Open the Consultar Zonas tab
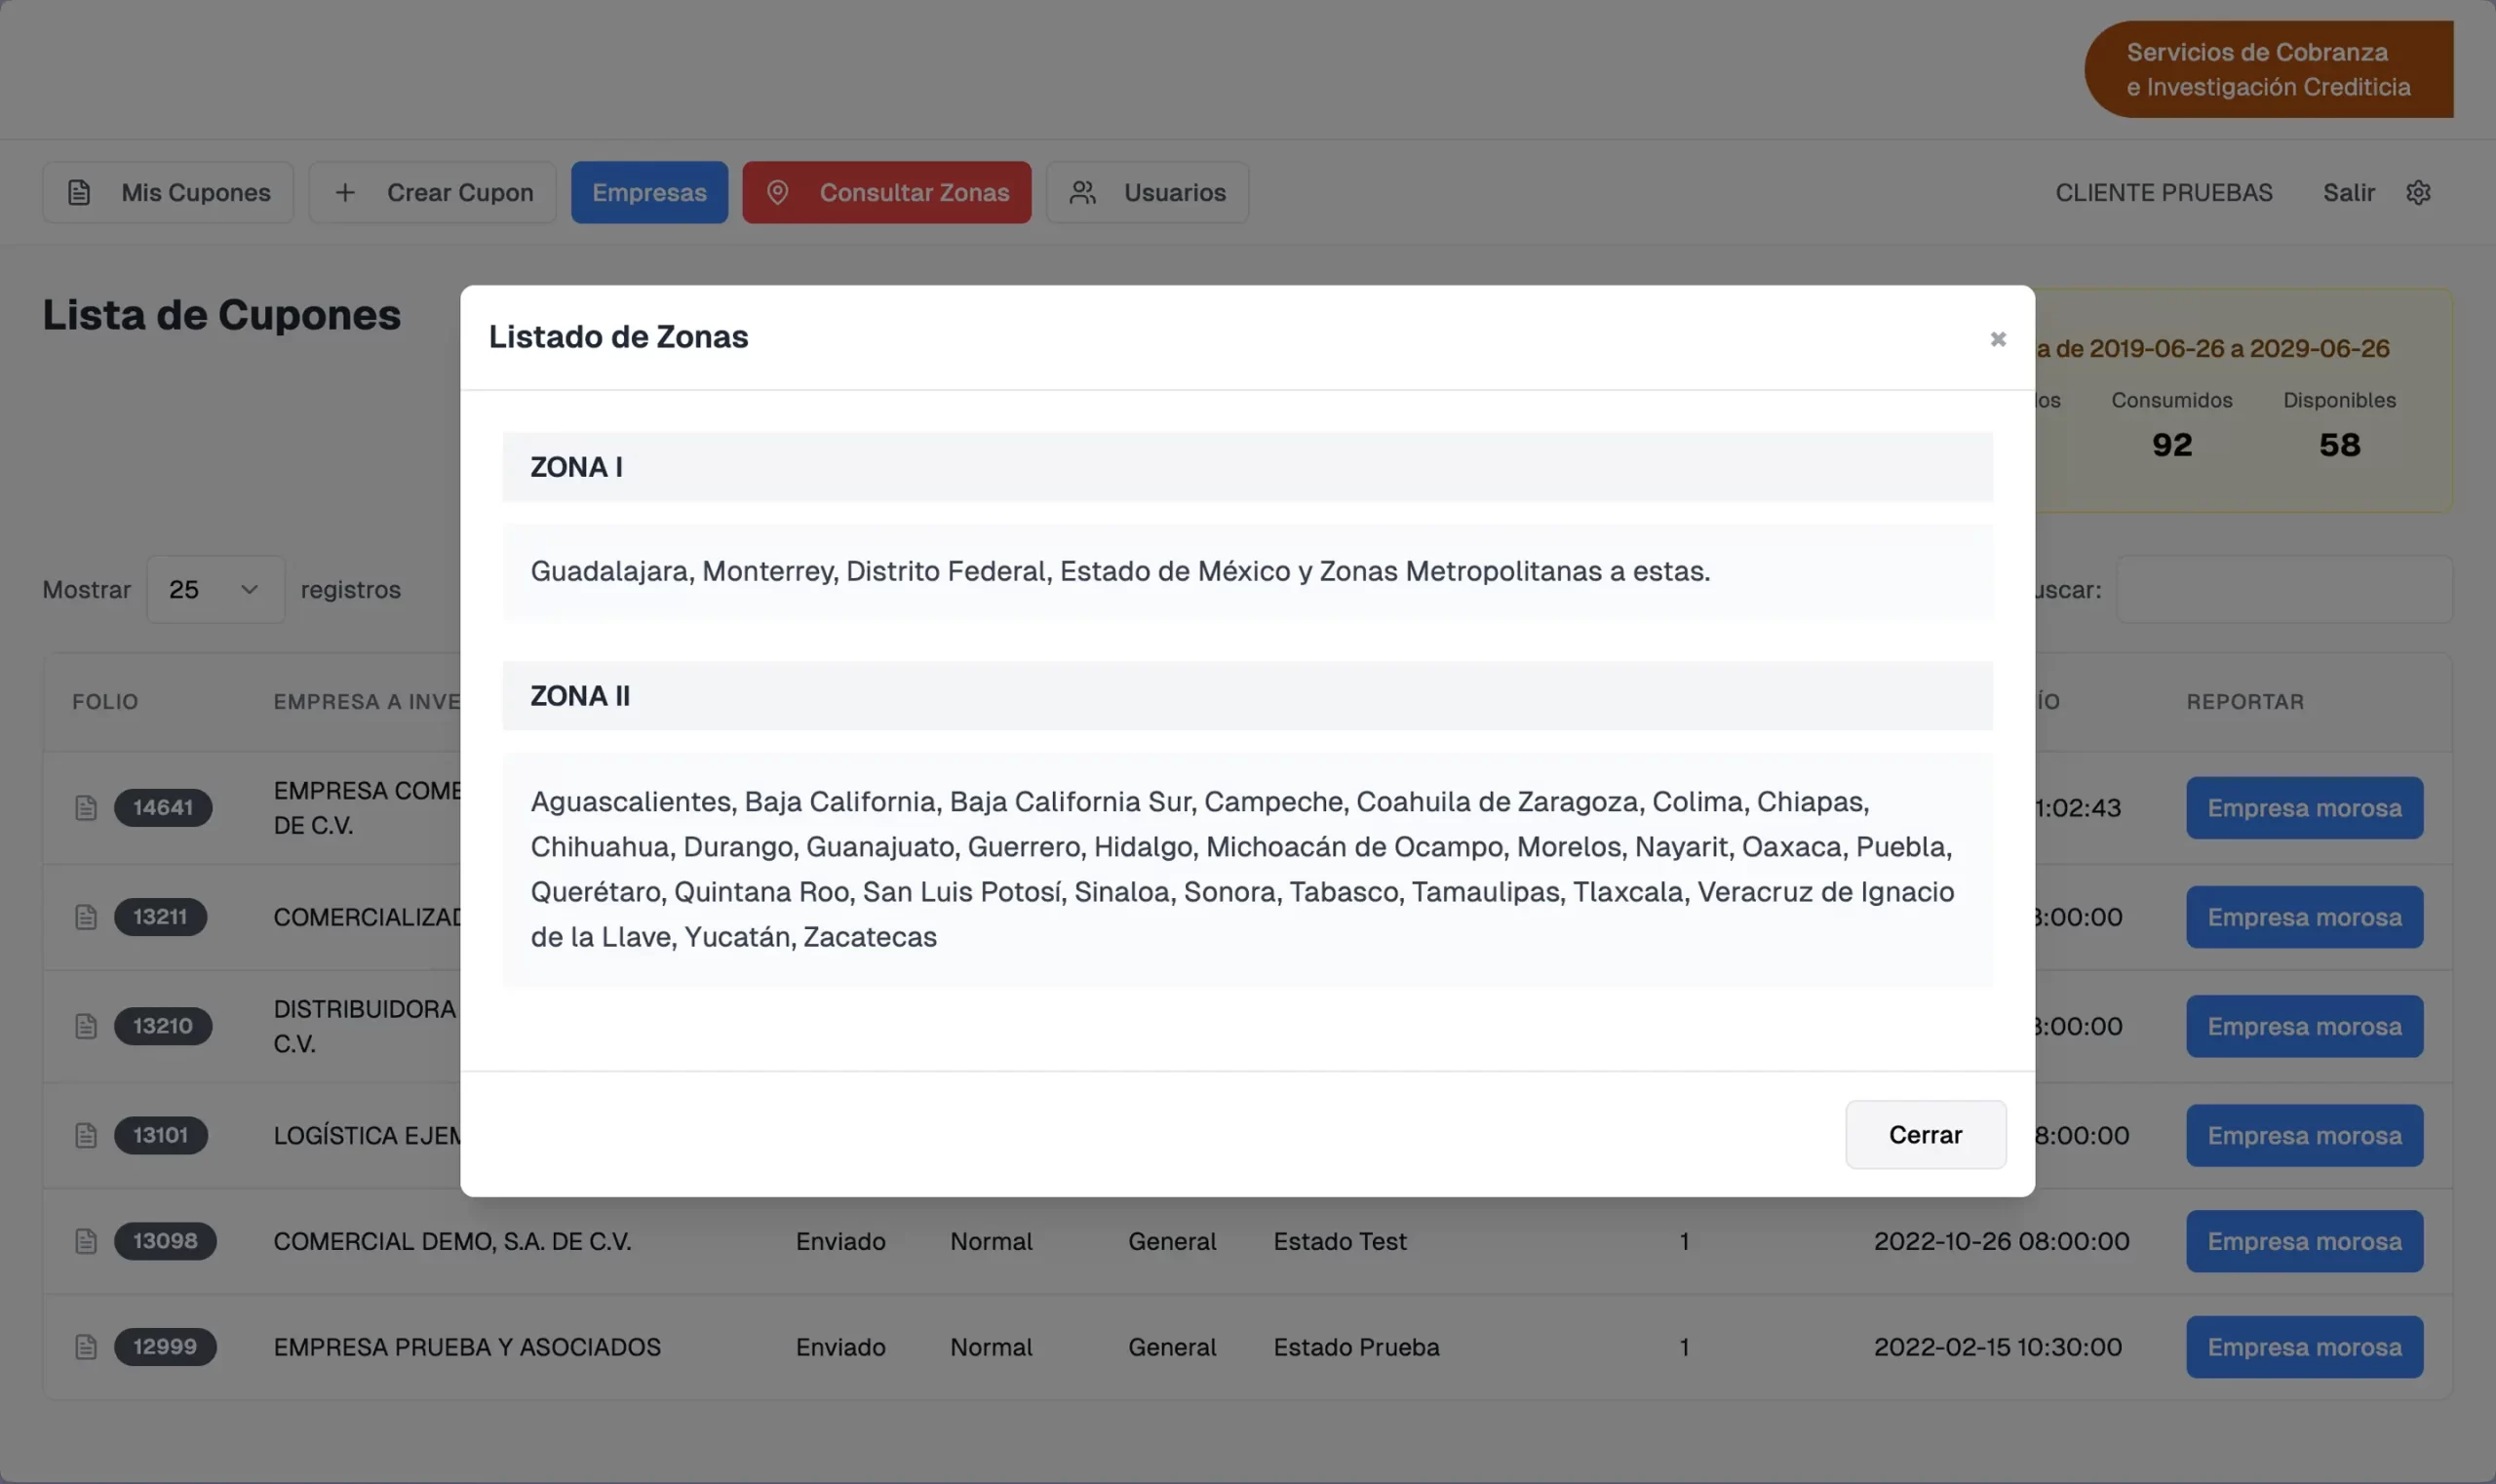 (886, 192)
